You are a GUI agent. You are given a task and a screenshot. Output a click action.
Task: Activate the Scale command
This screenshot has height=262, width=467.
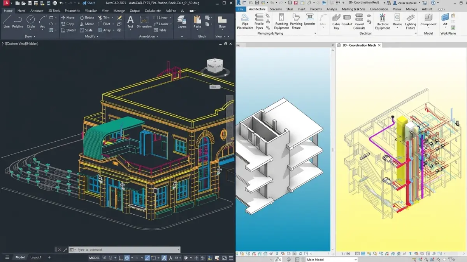[x=86, y=30]
